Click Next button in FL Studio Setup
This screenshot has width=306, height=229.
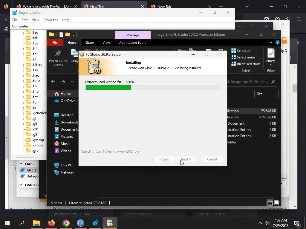pos(186,159)
